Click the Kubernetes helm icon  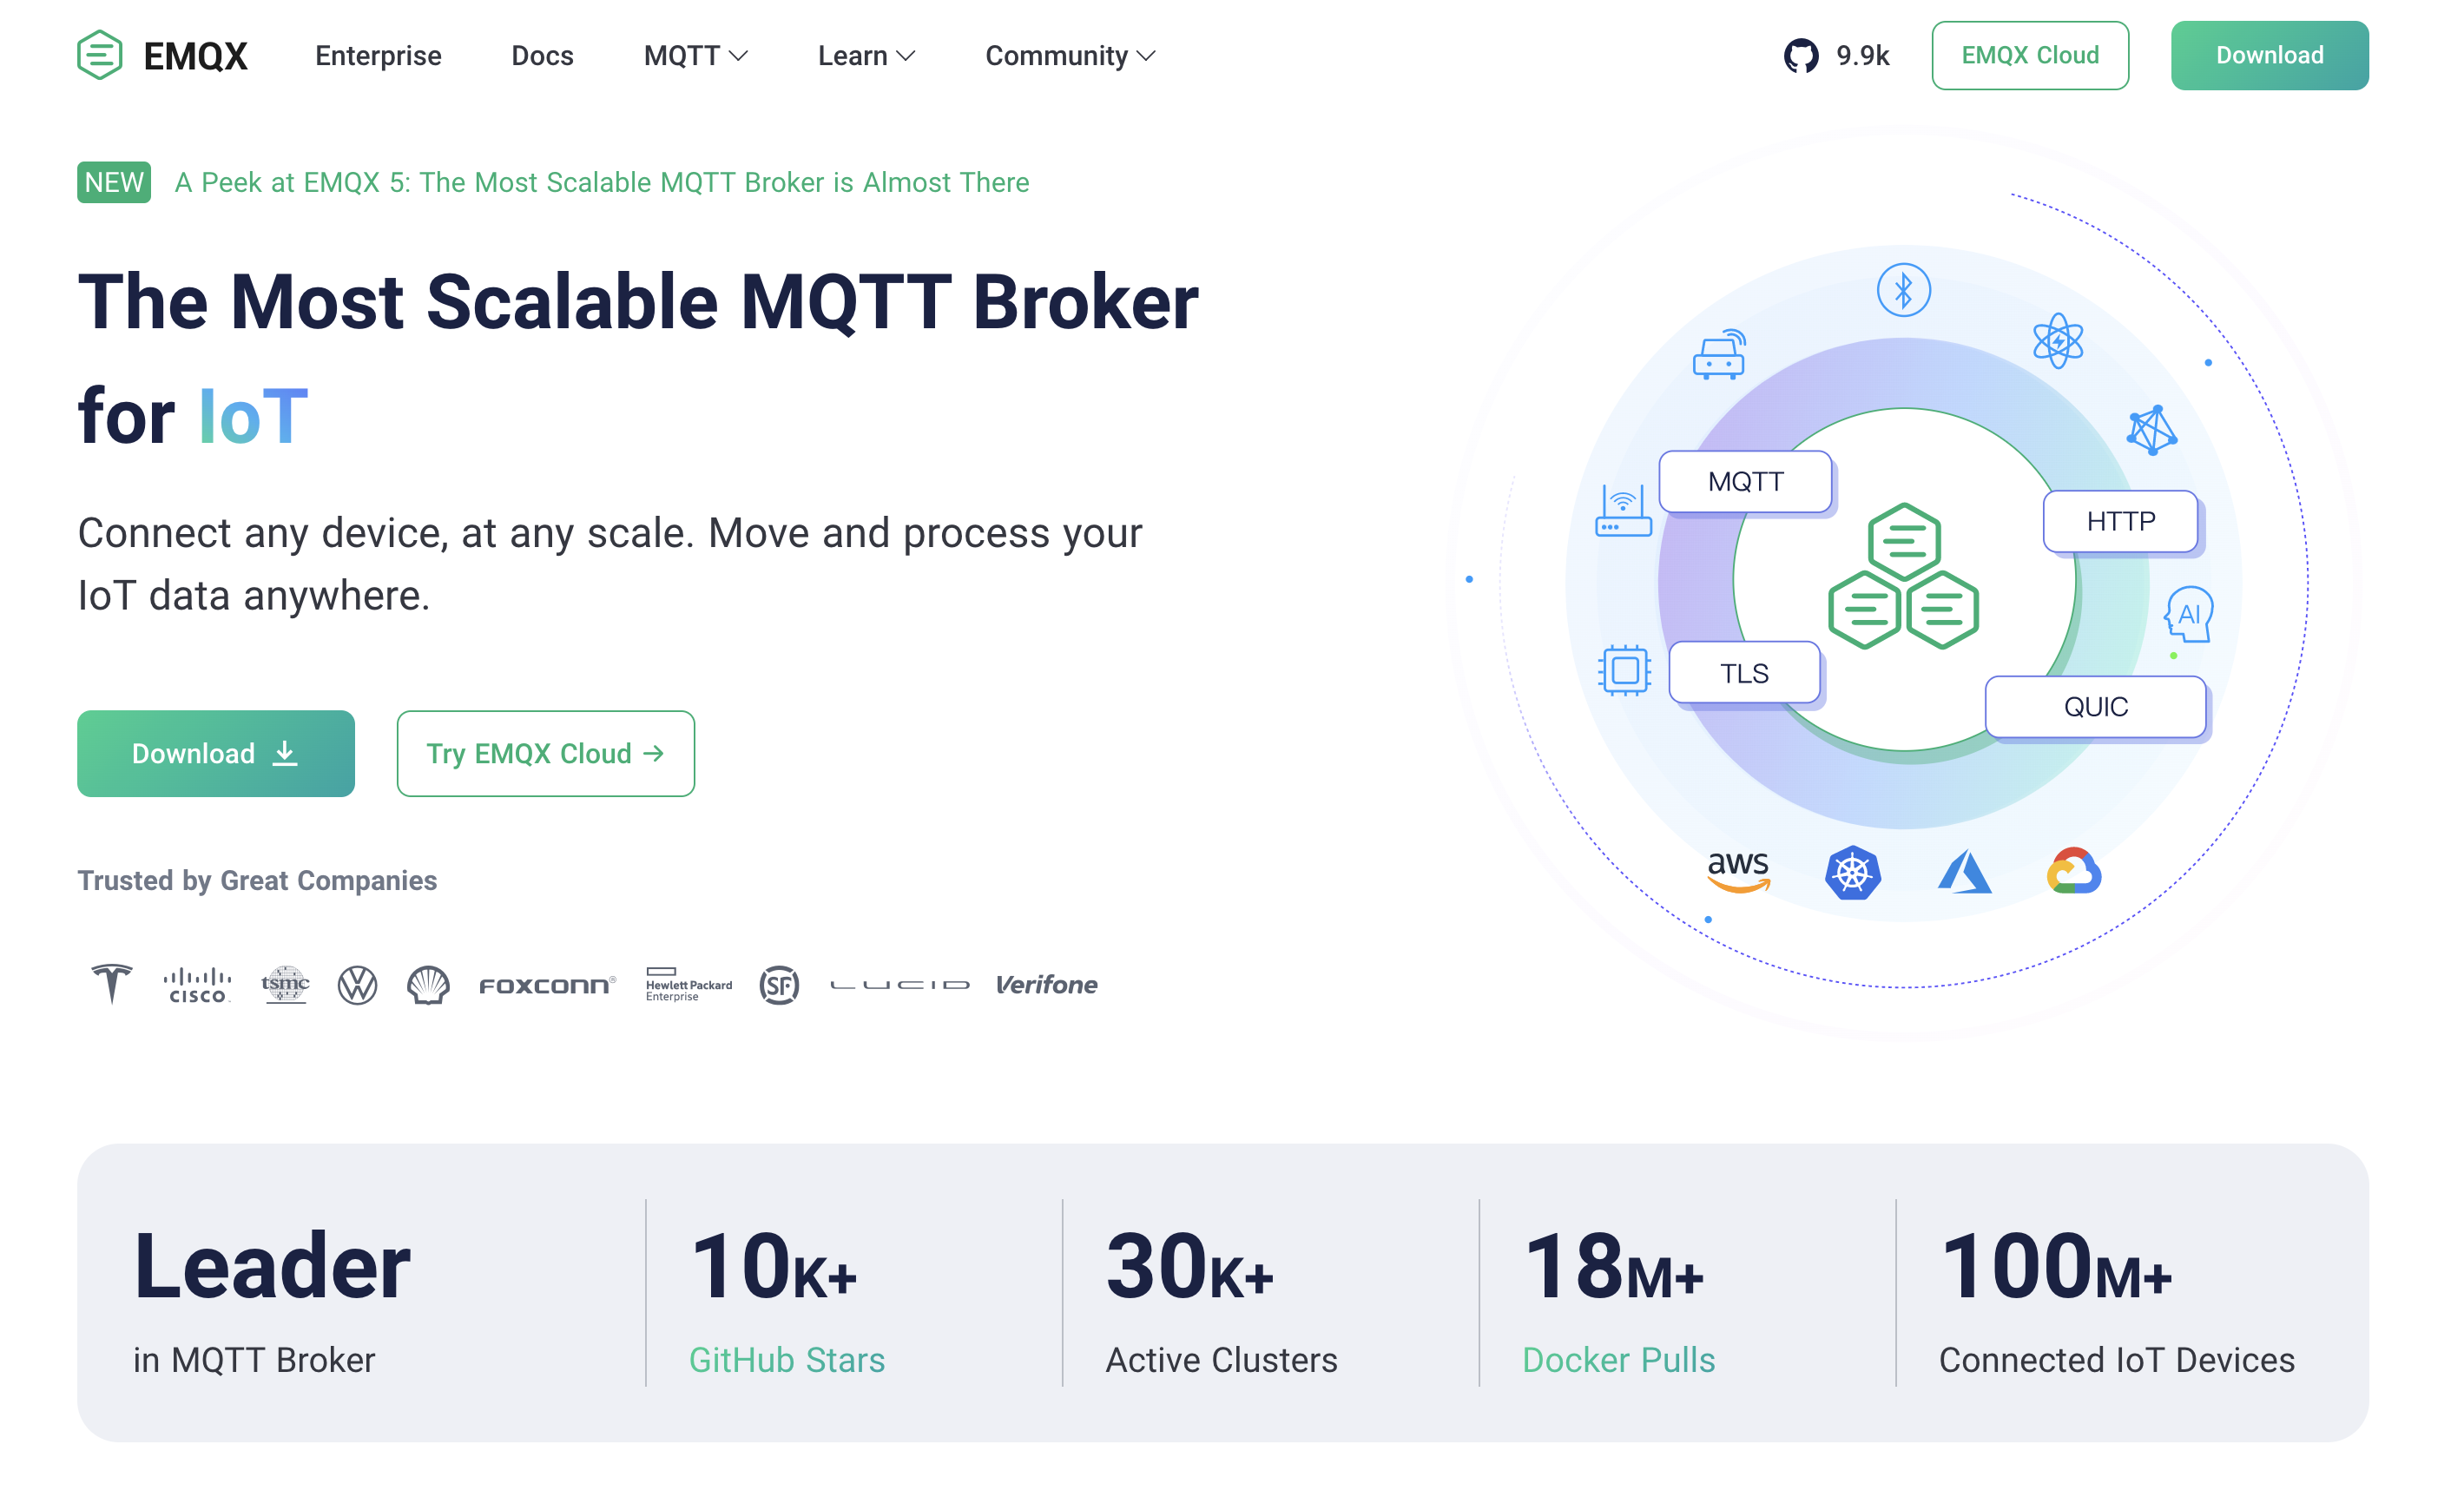click(x=1854, y=870)
